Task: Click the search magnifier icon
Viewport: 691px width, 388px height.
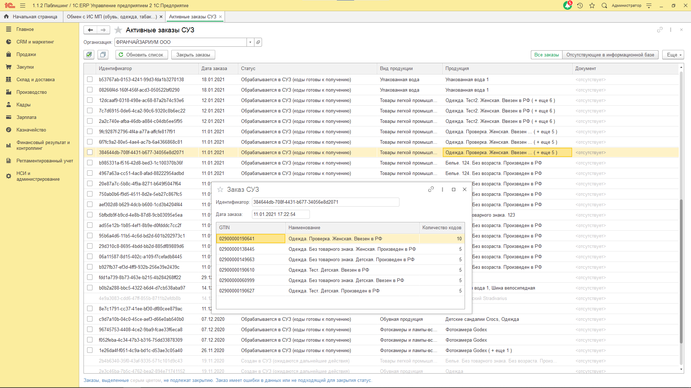Action: pyautogui.click(x=604, y=5)
